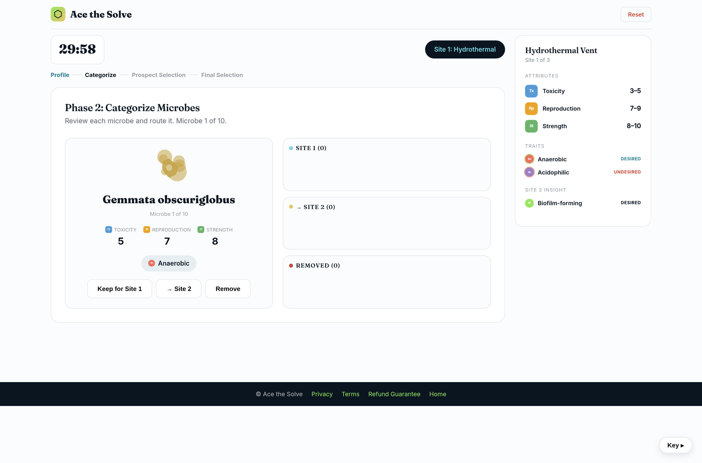Screen dimensions: 702x463
Task: Expand the Key panel
Action: (676, 445)
